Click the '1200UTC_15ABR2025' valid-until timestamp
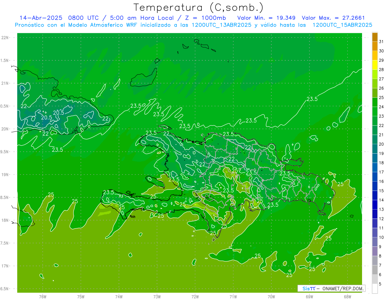 pos(342,25)
